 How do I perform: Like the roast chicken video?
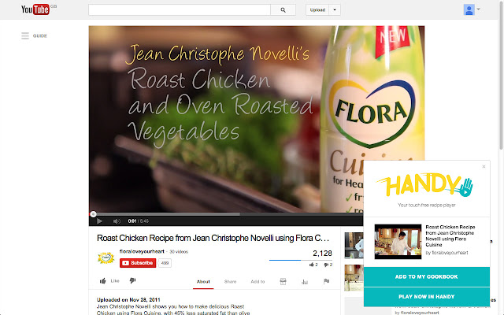point(109,280)
